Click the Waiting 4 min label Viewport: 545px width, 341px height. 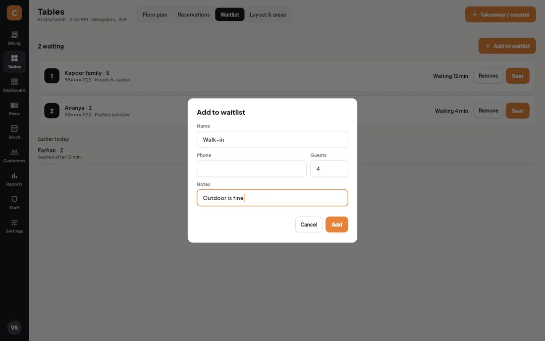pos(451,111)
